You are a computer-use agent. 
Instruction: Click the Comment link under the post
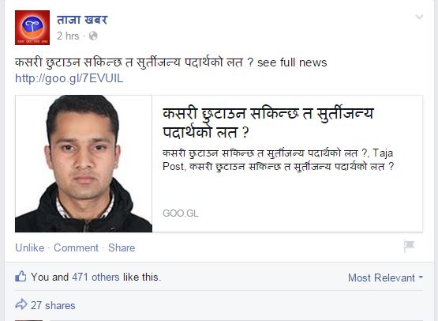76,247
